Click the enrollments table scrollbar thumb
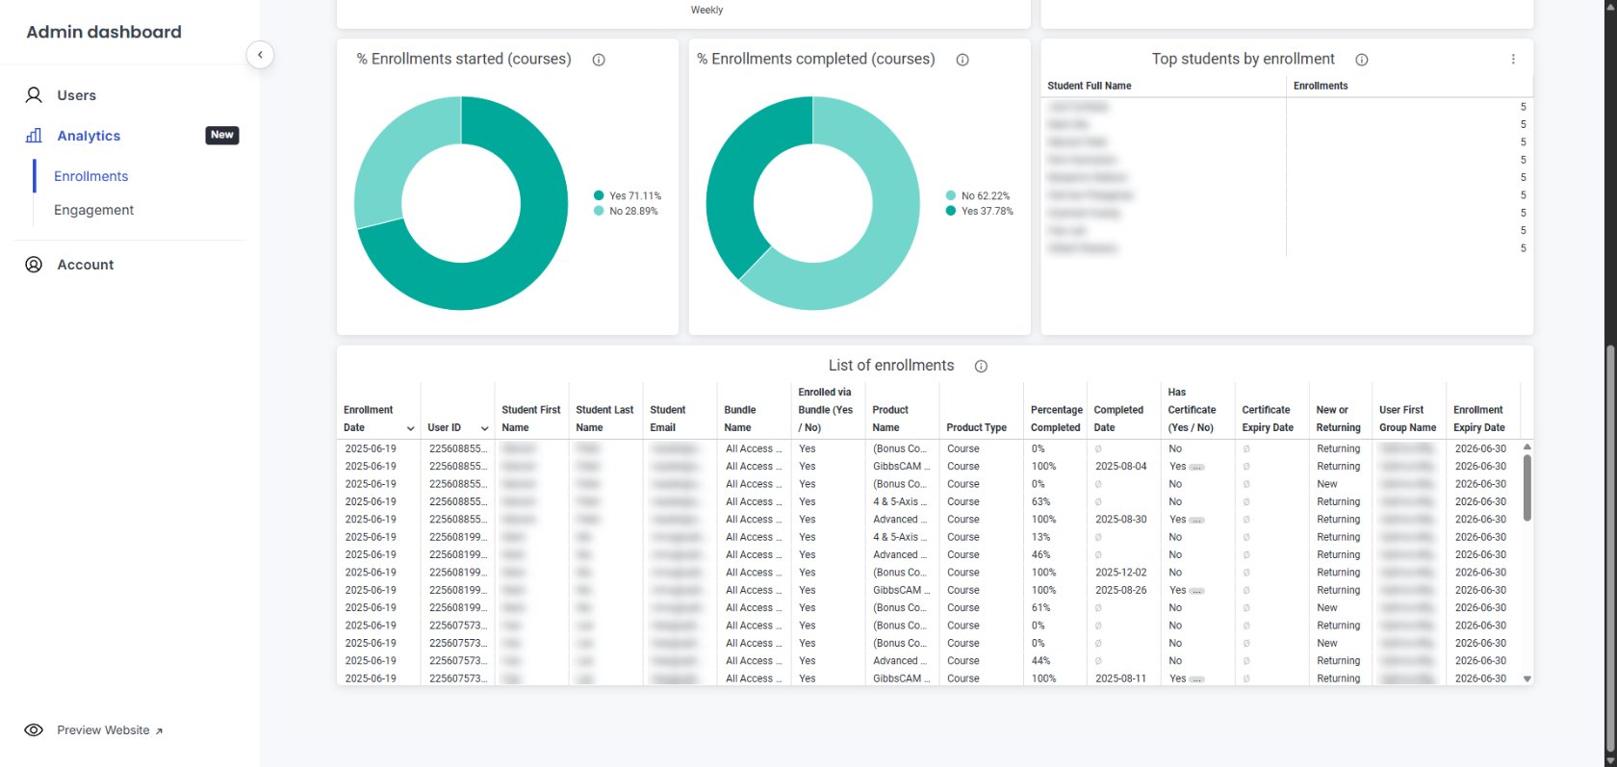This screenshot has width=1617, height=767. point(1527,488)
